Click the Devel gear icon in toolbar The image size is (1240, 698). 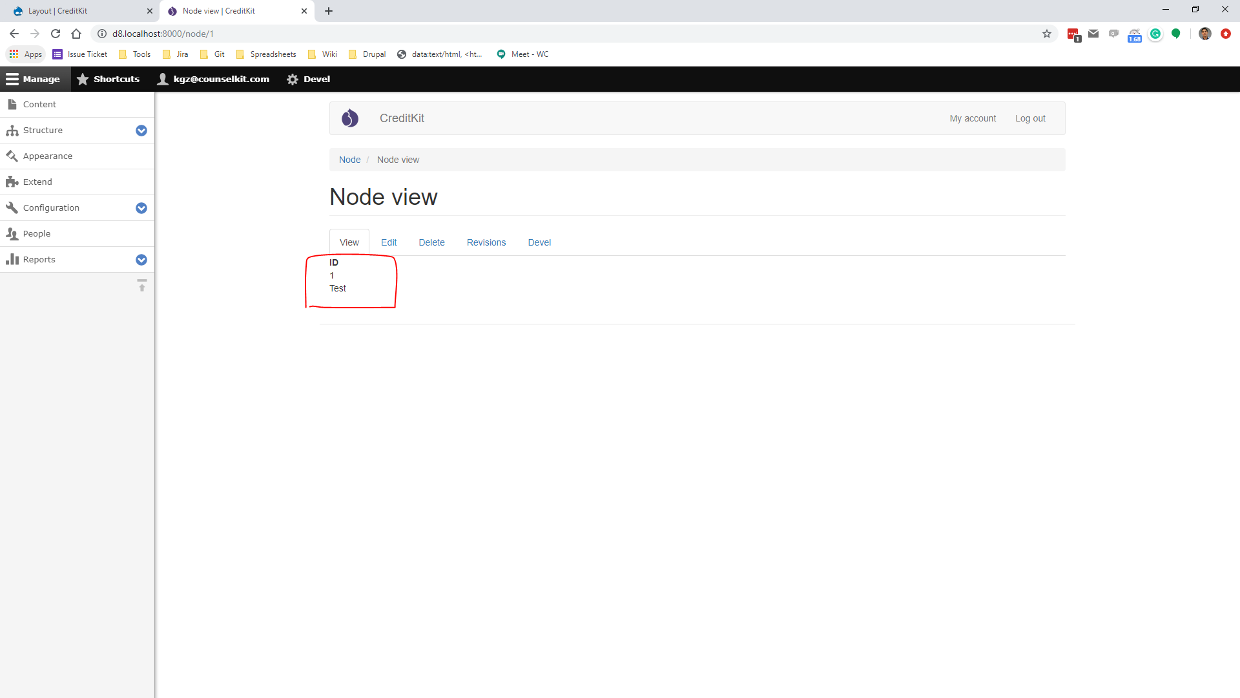(x=293, y=79)
